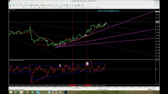Select the arrow cursor tool
The height and width of the screenshot is (94, 168).
(x=10, y=8)
